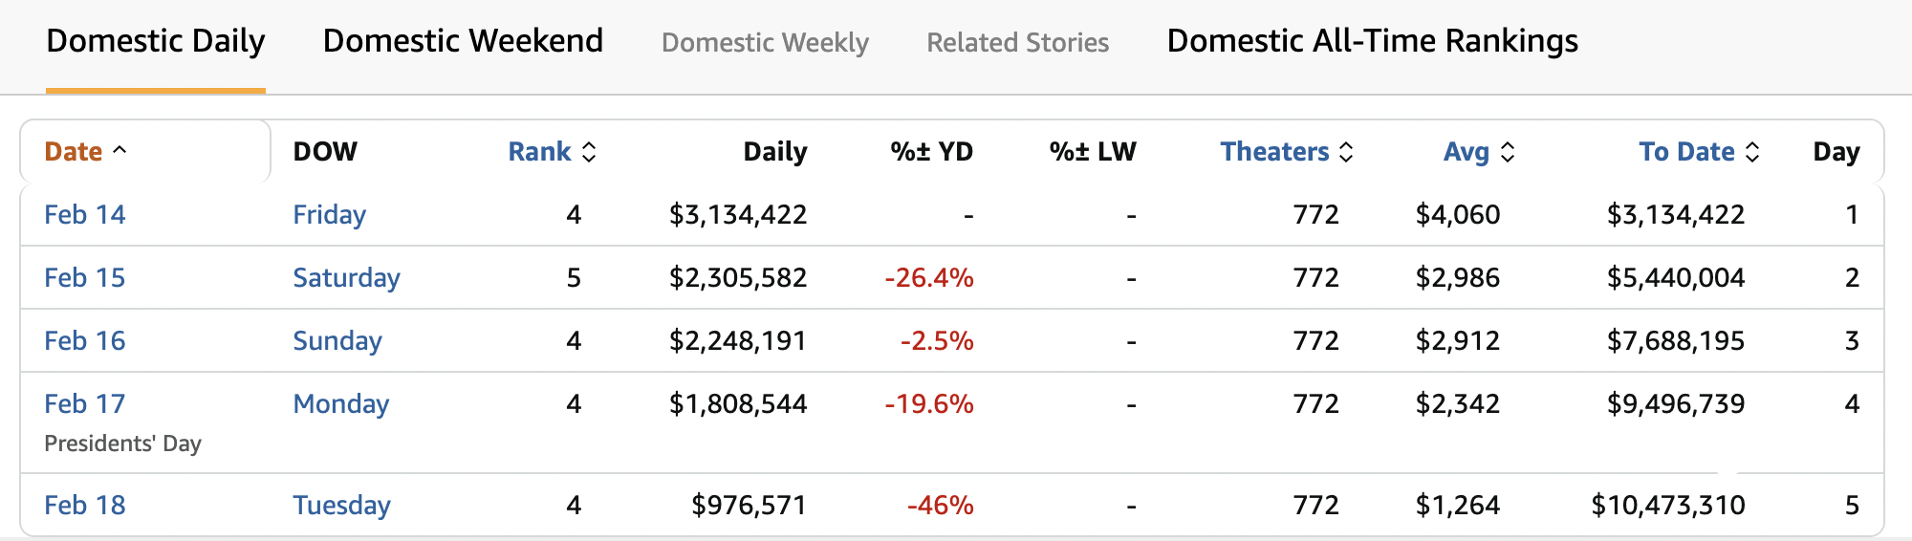Sort by Theaters column header text
Screen dimensions: 1912x541
(x=1274, y=152)
